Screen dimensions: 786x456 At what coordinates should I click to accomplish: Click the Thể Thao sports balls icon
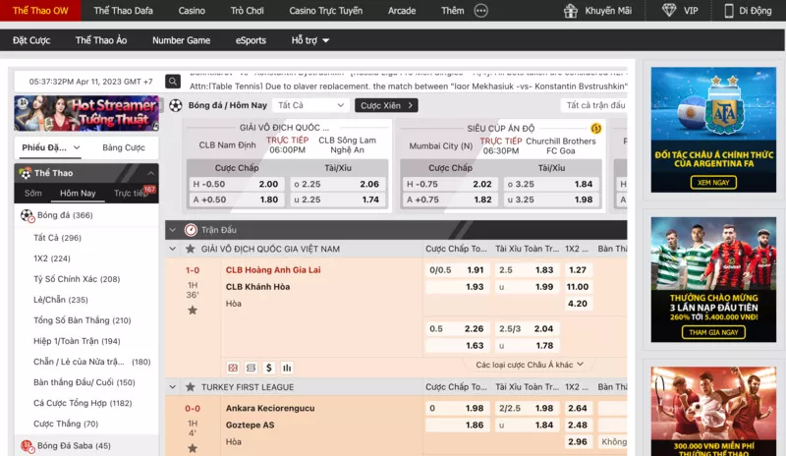(x=26, y=173)
